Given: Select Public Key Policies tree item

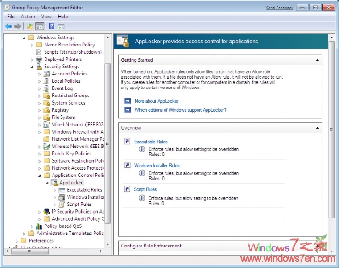Looking at the screenshot, I should click(71, 154).
